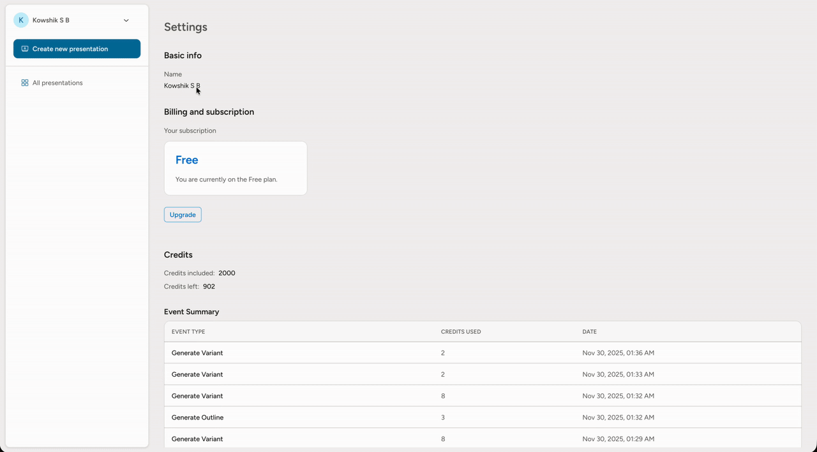Click credits used 3 for Generate Outline
Screen dimensions: 817x452
[443, 418]
